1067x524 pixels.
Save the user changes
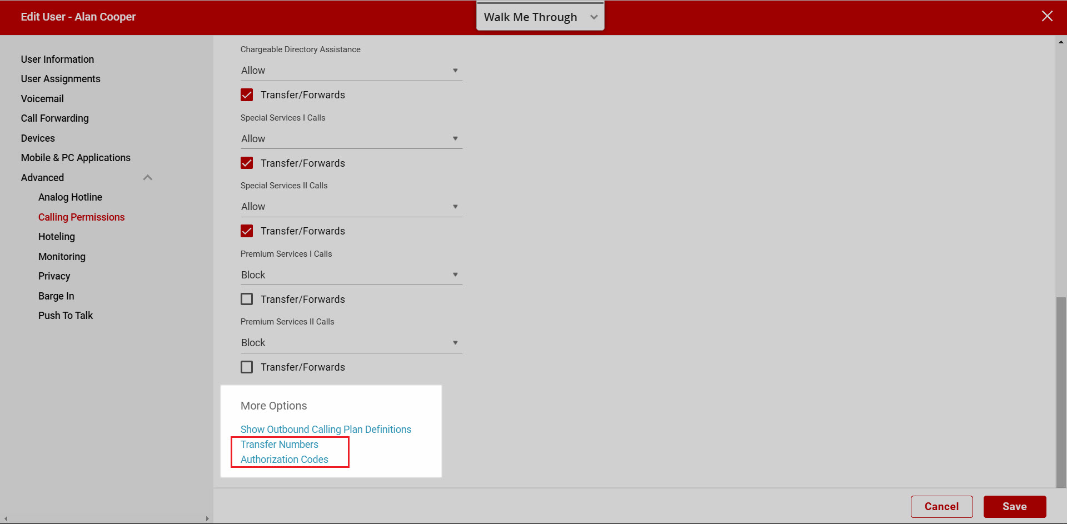pyautogui.click(x=1014, y=507)
